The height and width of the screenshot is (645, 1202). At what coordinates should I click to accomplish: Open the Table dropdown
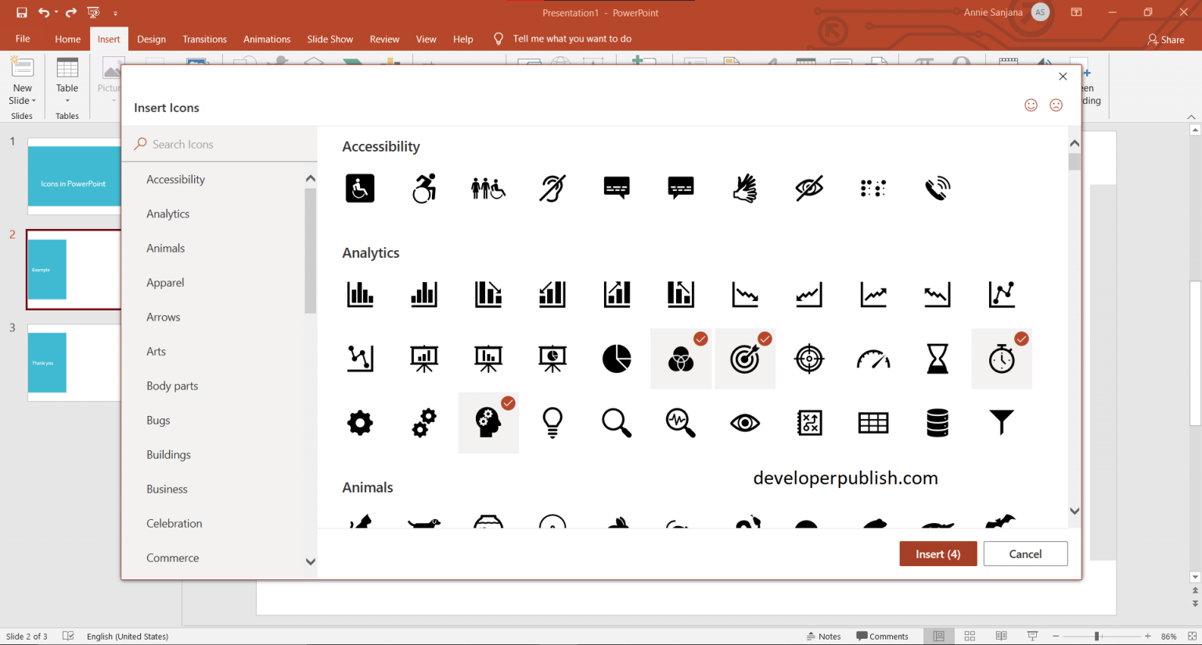click(67, 100)
